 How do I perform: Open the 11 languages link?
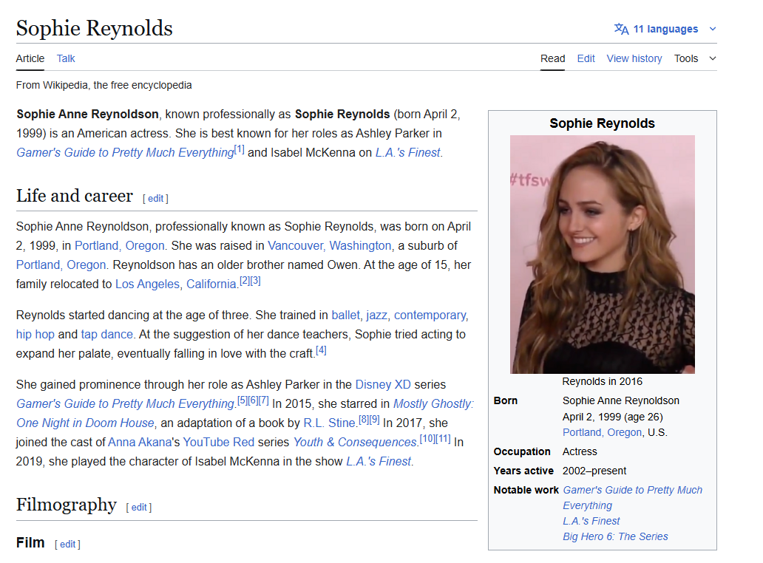[x=665, y=29]
